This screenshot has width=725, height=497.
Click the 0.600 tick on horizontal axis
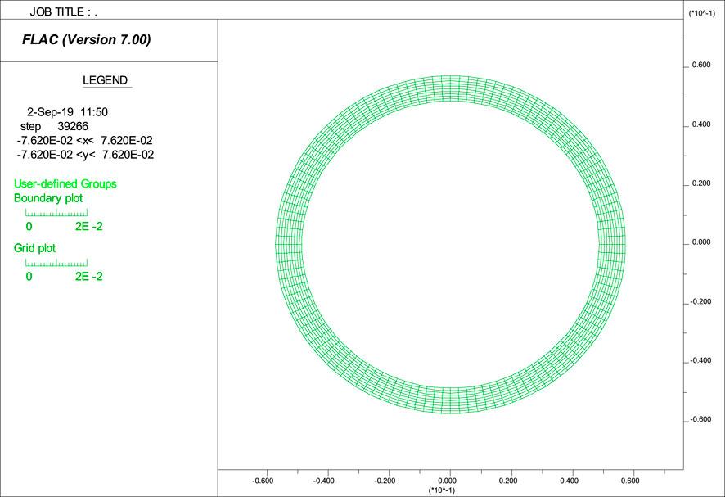(631, 481)
